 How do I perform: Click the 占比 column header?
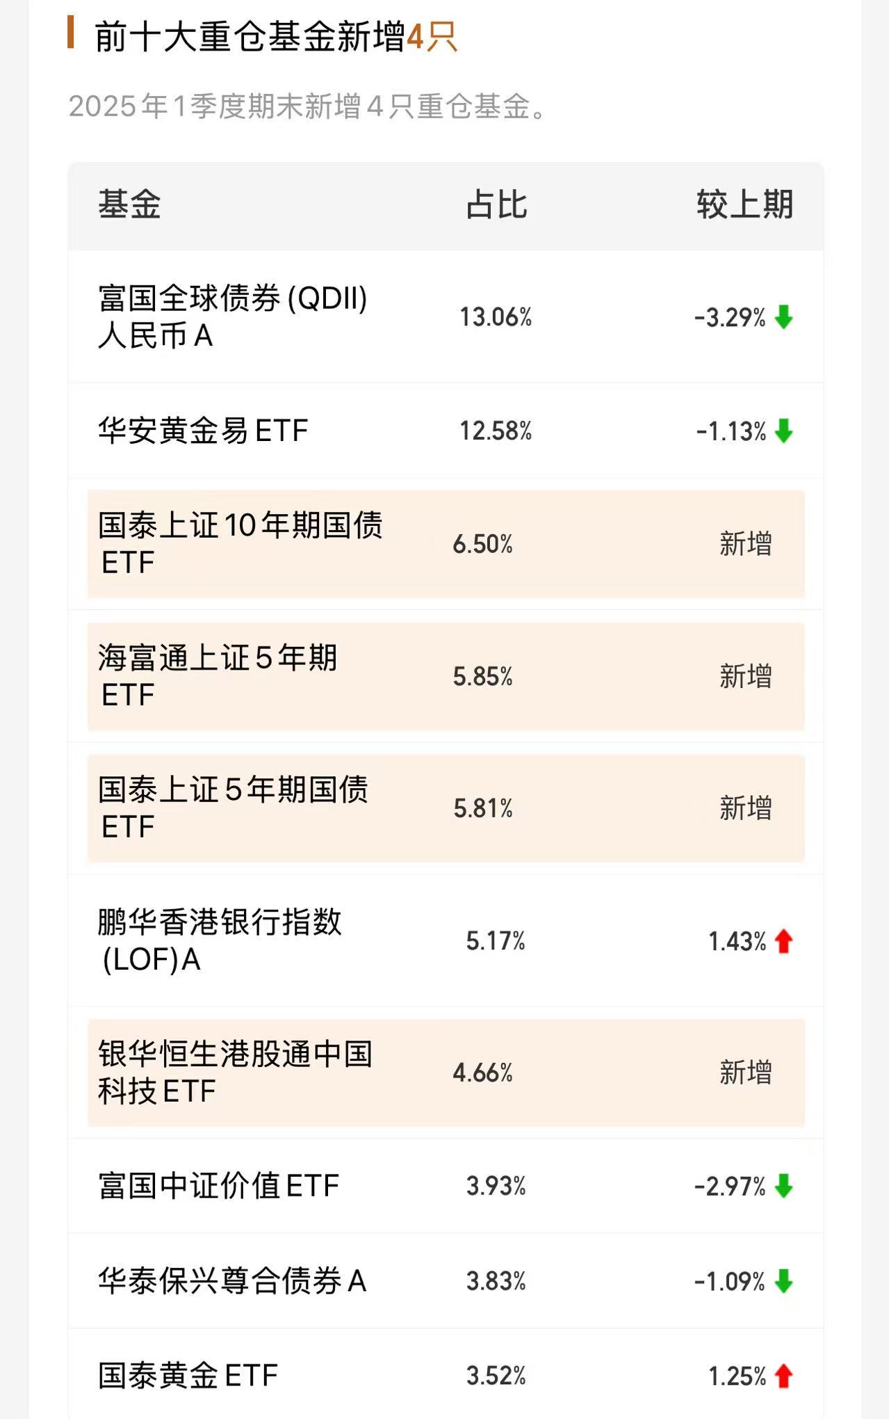pos(496,205)
